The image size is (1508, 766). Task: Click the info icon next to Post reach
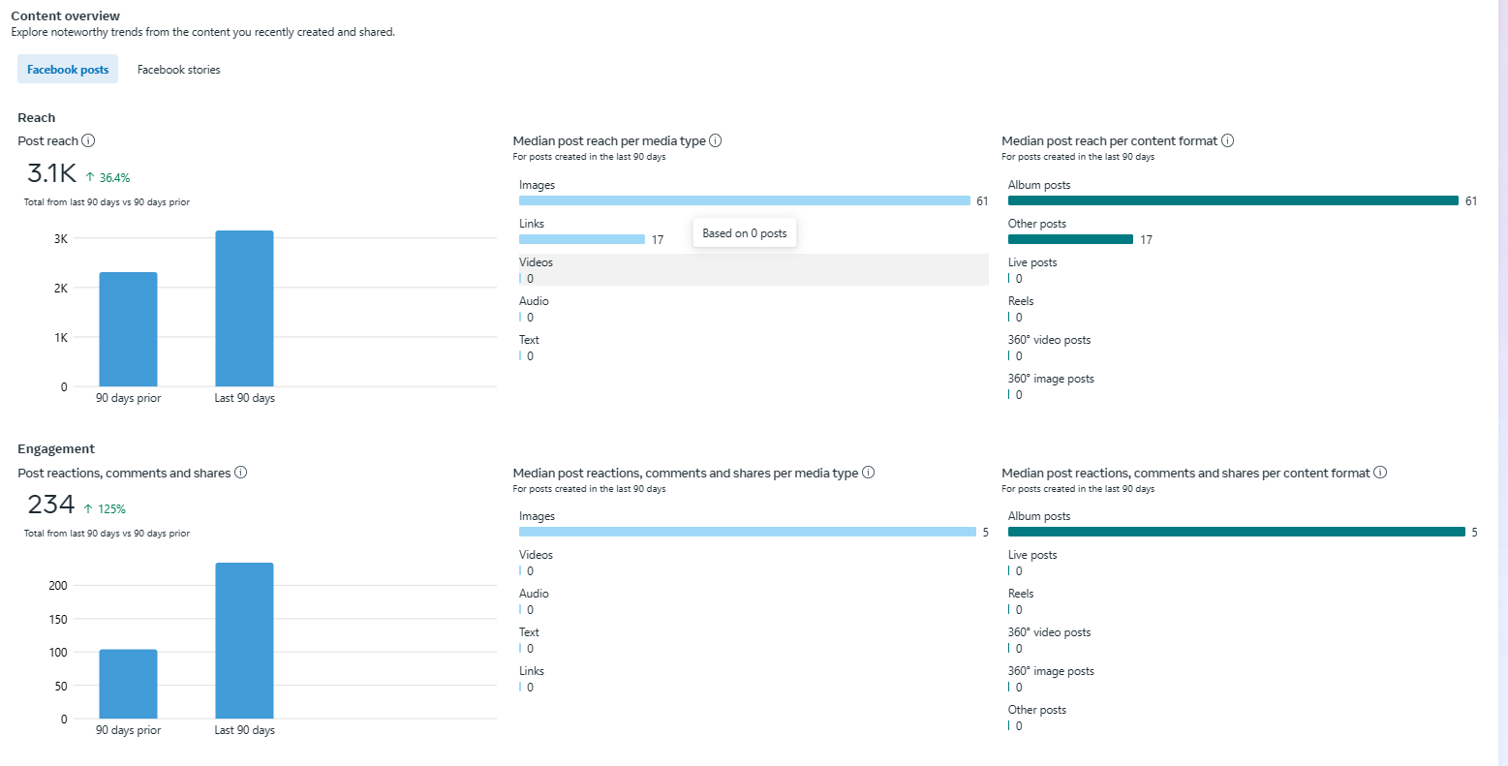pos(88,140)
